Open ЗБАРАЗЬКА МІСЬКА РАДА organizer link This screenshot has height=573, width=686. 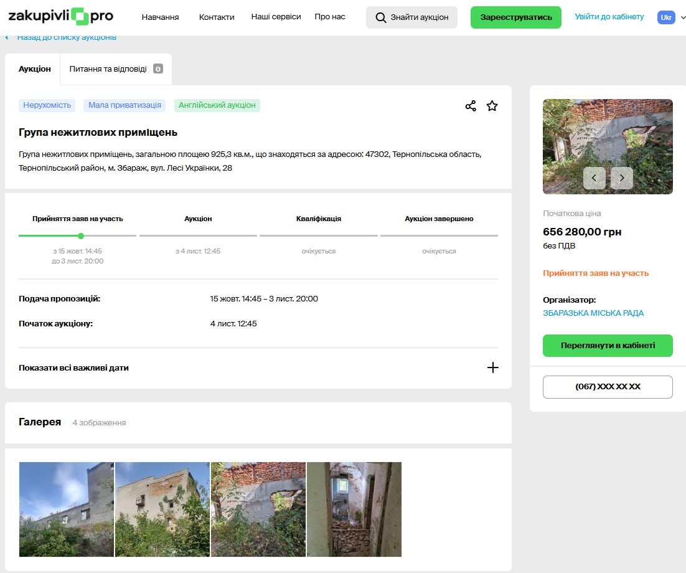coord(593,313)
